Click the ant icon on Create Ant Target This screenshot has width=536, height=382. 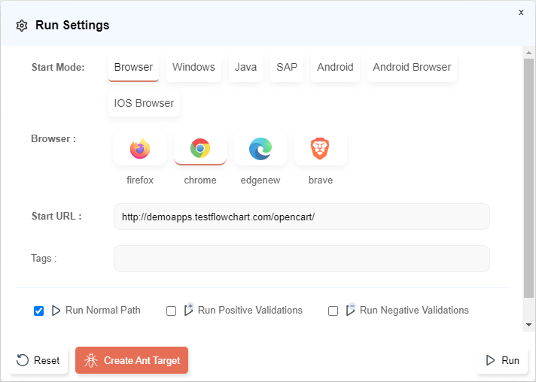click(91, 360)
